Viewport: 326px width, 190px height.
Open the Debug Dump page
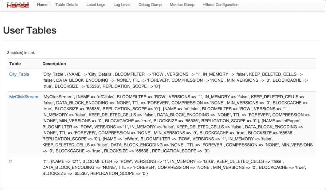[x=150, y=5]
